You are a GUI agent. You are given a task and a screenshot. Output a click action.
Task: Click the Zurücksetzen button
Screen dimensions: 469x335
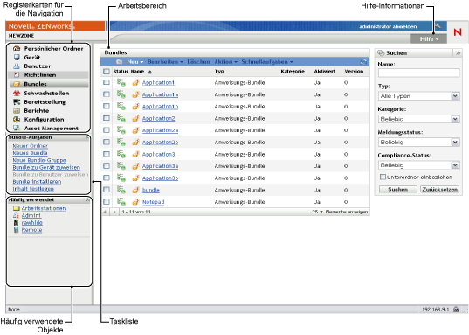[439, 190]
